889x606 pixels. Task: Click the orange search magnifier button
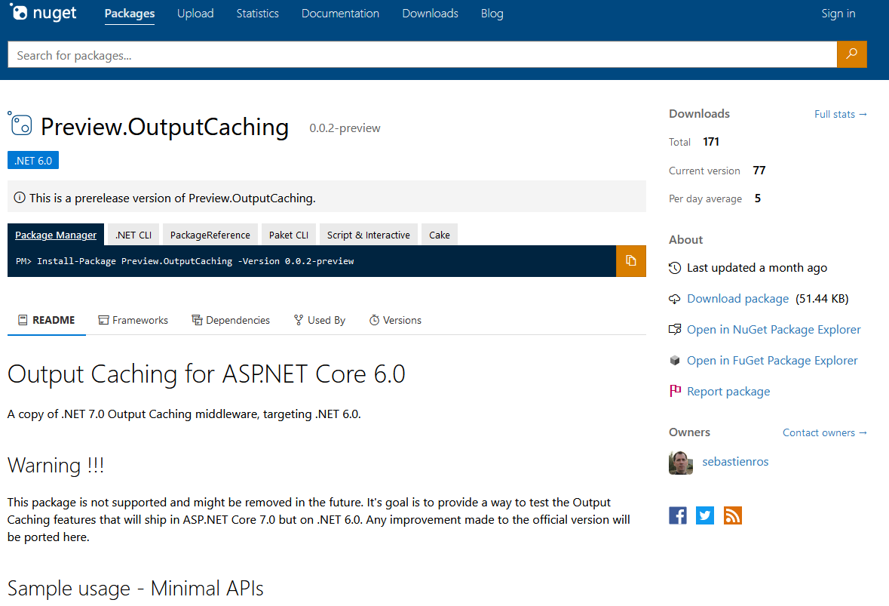point(851,54)
